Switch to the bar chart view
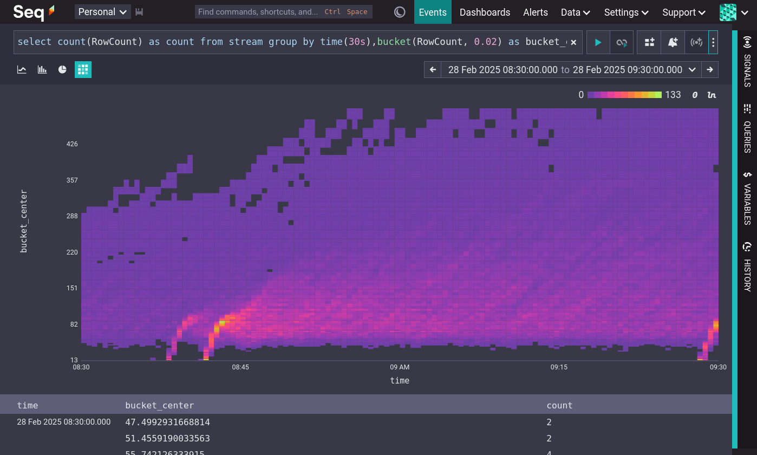Screen dimensions: 757x455 tap(42, 69)
